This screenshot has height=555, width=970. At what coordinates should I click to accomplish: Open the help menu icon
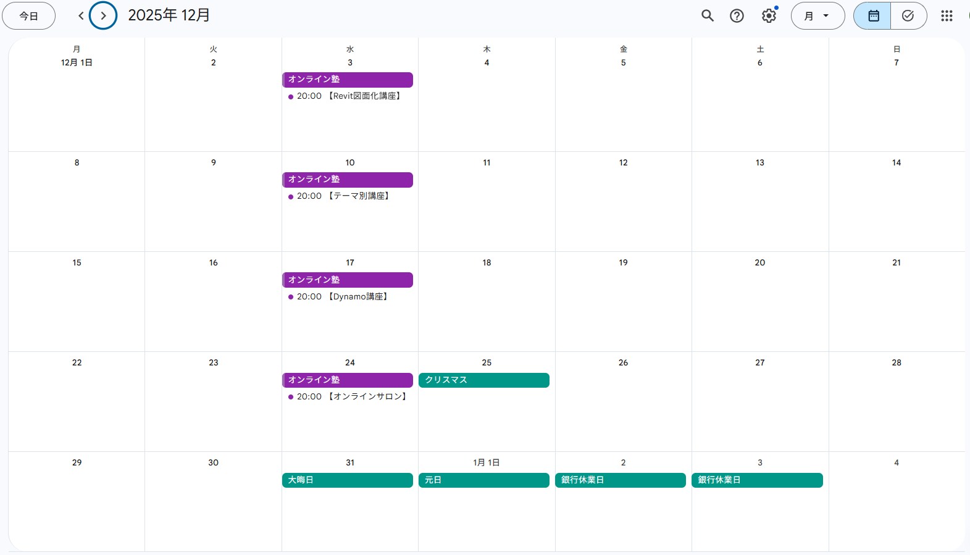pos(737,16)
